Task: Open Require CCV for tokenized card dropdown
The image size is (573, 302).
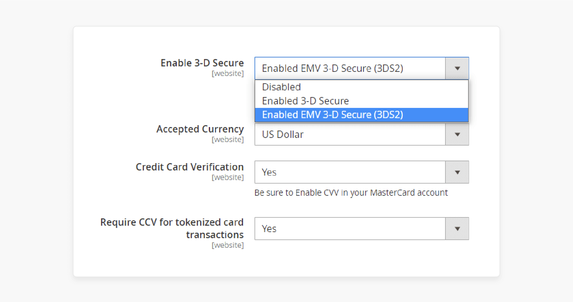Action: pos(362,229)
